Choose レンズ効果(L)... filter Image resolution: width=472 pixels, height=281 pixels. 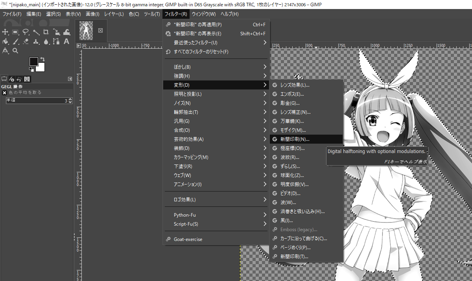(306, 85)
